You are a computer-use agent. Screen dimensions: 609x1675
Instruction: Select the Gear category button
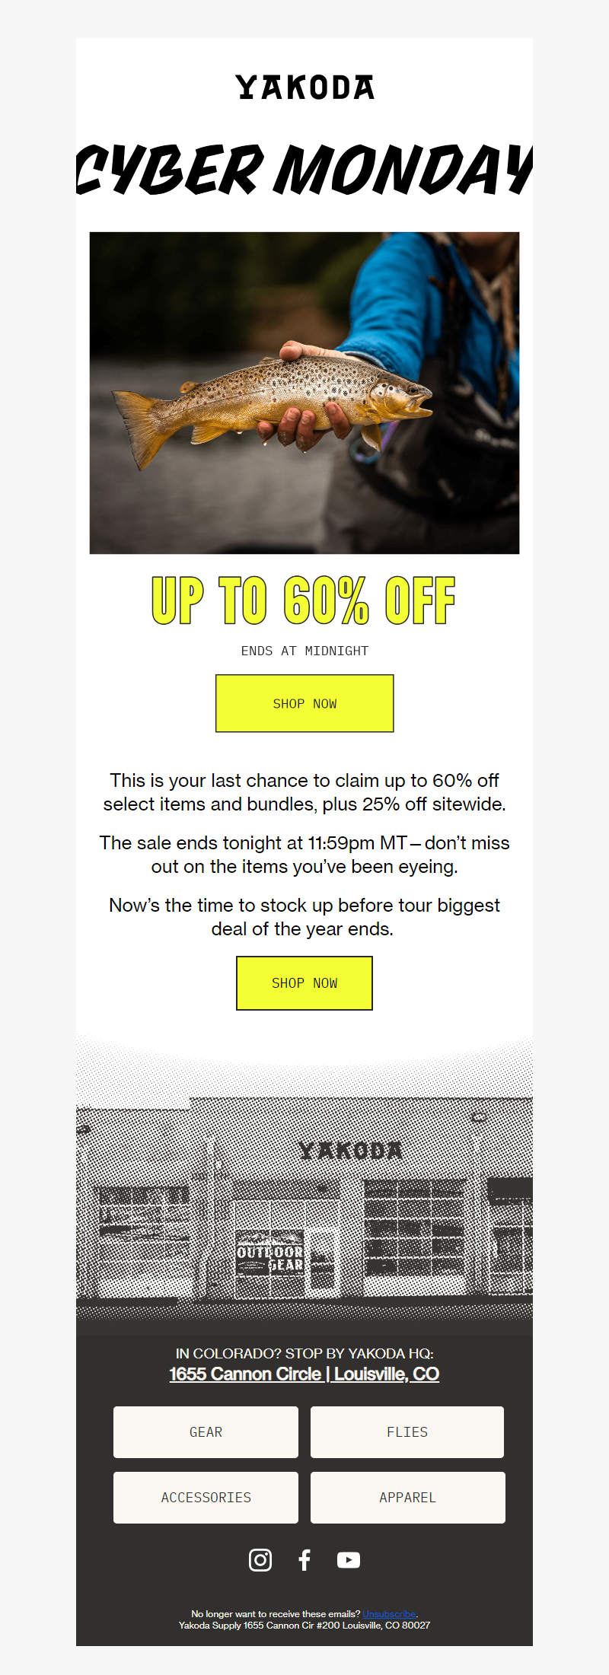point(206,1432)
